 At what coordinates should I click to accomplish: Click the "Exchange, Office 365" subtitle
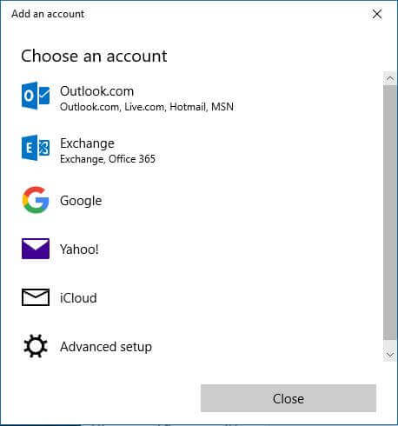[x=108, y=159]
